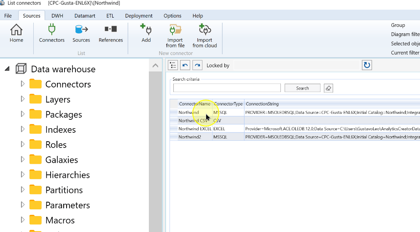This screenshot has width=420, height=232.
Task: Expand the Hierarchies tree node
Action: tap(23, 174)
